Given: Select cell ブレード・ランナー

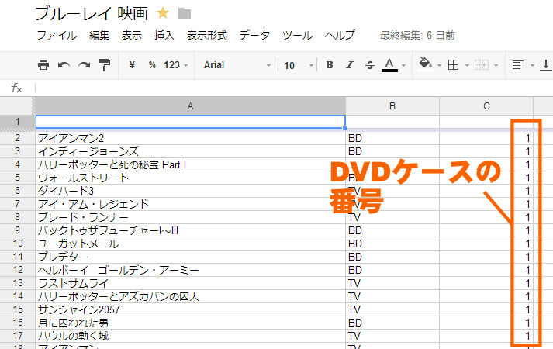Looking at the screenshot, I should (x=191, y=217).
